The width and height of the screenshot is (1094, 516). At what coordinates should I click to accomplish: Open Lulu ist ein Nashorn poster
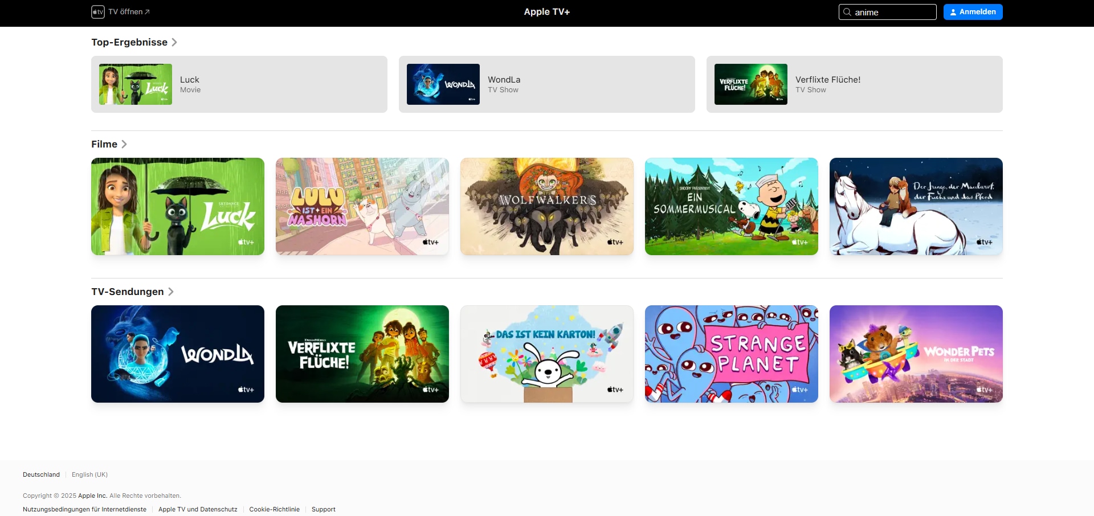pos(362,206)
